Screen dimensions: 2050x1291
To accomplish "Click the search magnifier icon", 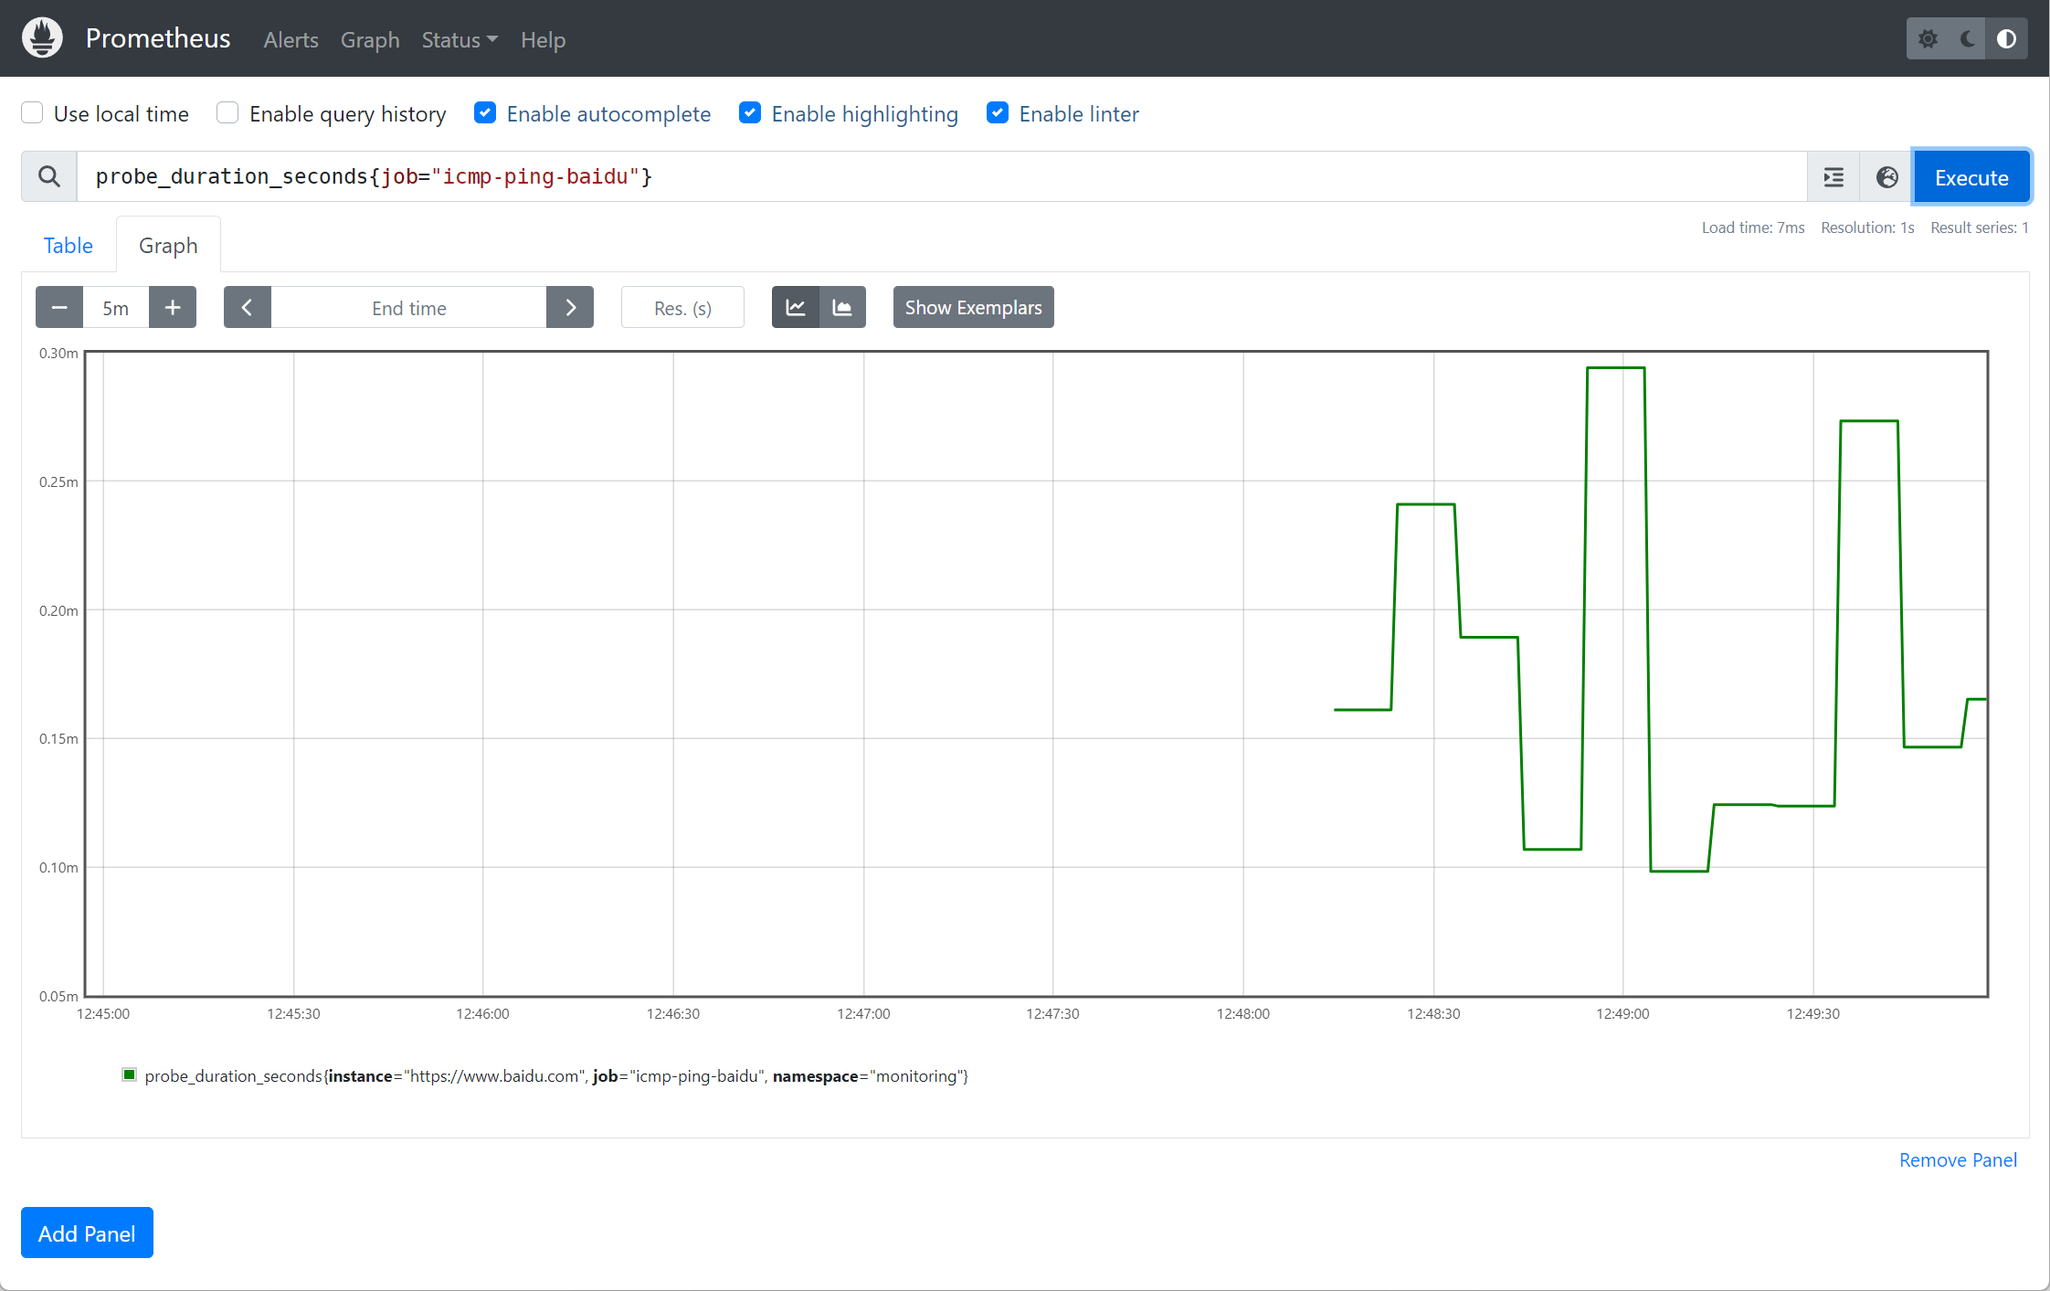I will click(49, 176).
